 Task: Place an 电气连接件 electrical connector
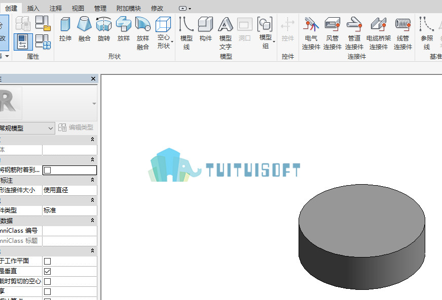tap(311, 33)
